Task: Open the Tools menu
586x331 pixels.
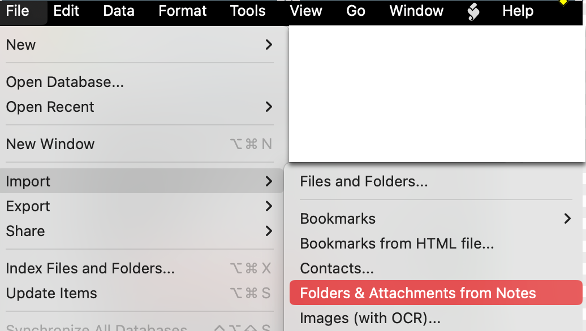Action: (248, 11)
